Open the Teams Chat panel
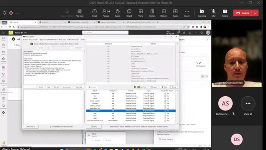This screenshot has height=150, width=266. tap(94, 13)
